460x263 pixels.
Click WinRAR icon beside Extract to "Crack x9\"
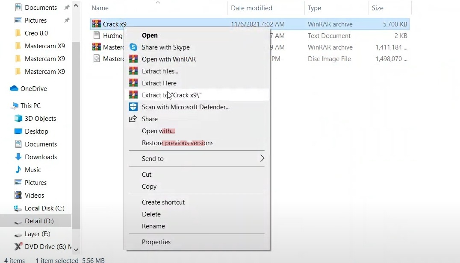[x=133, y=95]
